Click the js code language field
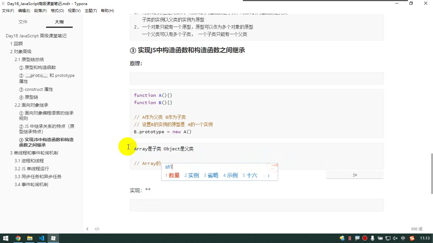The height and width of the screenshot is (243, 433). click(355, 175)
